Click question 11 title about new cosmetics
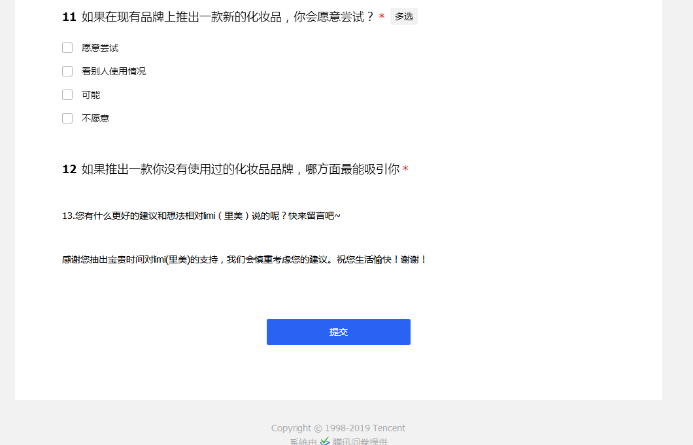The height and width of the screenshot is (445, 693). click(x=228, y=17)
